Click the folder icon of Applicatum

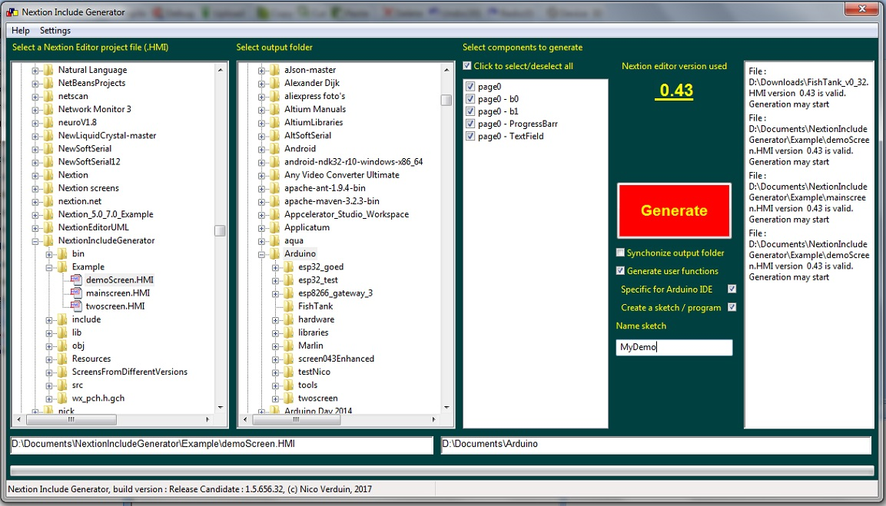coord(274,227)
